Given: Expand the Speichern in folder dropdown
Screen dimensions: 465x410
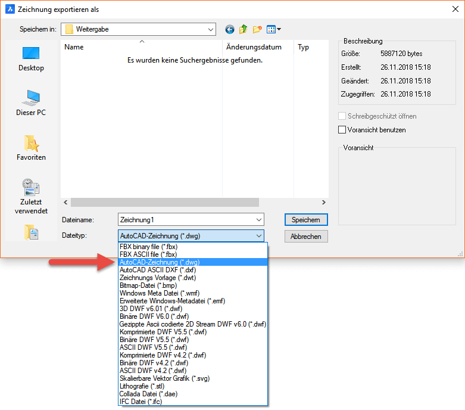Looking at the screenshot, I should coord(211,29).
